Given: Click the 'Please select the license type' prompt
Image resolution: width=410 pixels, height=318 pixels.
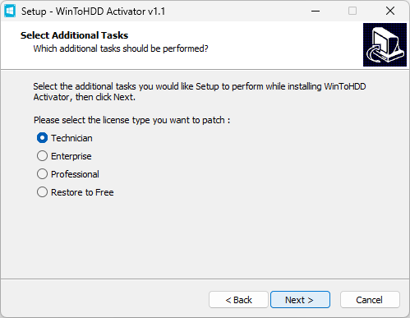Looking at the screenshot, I should (x=131, y=120).
